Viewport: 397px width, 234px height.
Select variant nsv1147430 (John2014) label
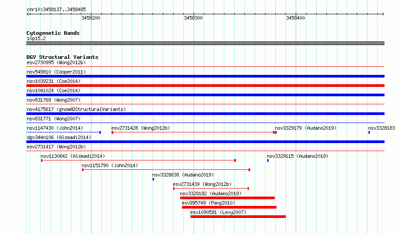[55, 128]
